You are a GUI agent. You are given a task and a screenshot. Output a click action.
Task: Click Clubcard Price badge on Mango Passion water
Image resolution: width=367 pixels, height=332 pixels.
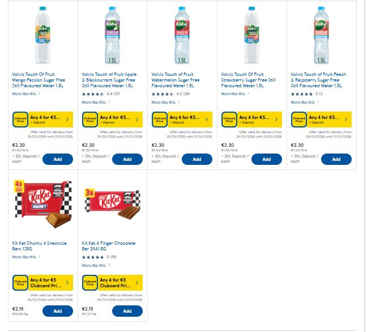(20, 120)
